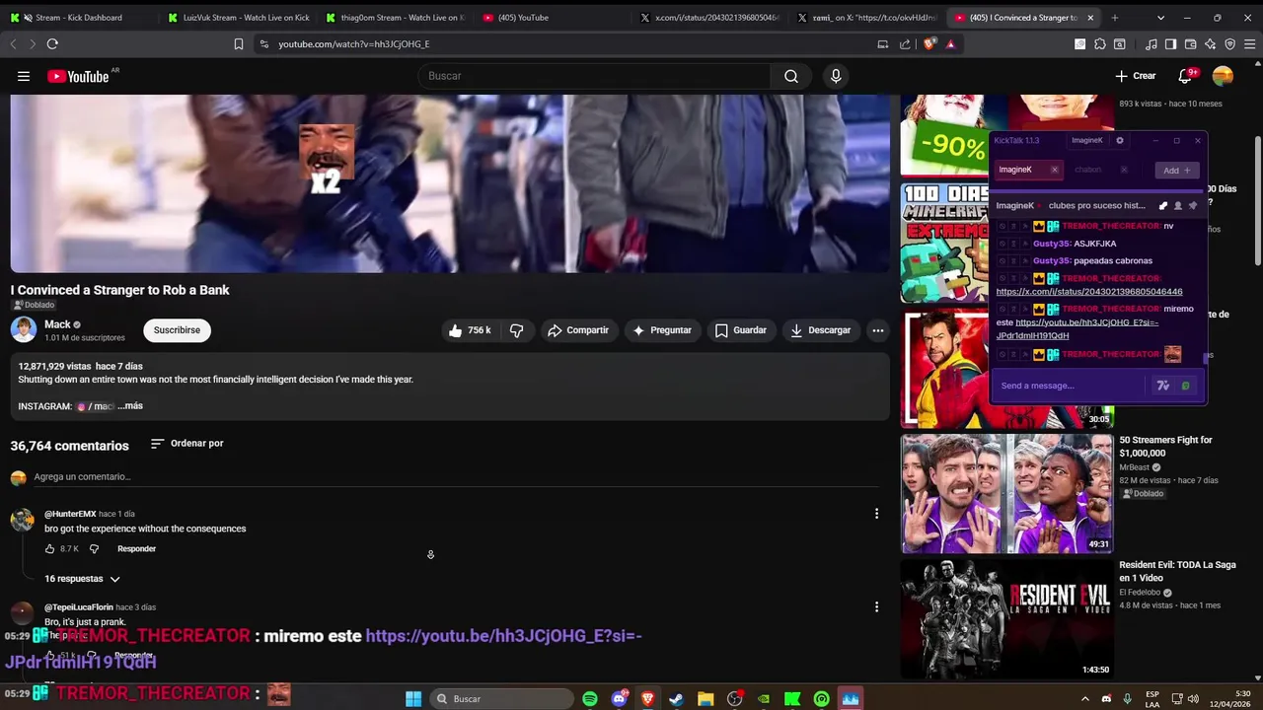Dislike the video with the thumbs-down button
The image size is (1263, 710).
click(516, 330)
